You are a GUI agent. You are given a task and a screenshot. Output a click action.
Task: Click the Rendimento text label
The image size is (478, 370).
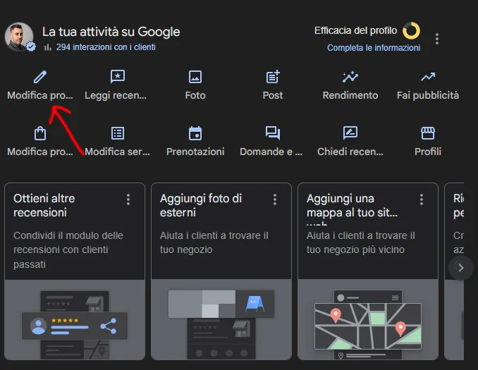[350, 95]
